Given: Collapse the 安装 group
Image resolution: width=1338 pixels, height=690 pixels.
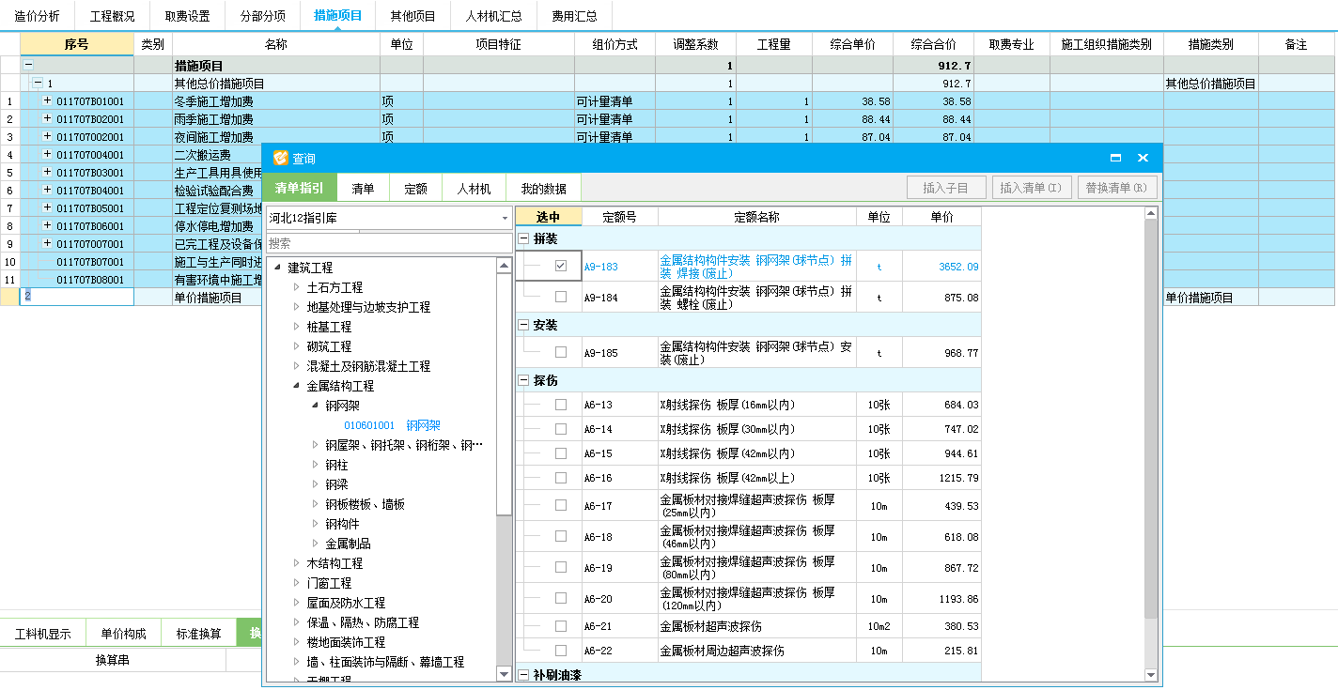Looking at the screenshot, I should click(x=523, y=326).
